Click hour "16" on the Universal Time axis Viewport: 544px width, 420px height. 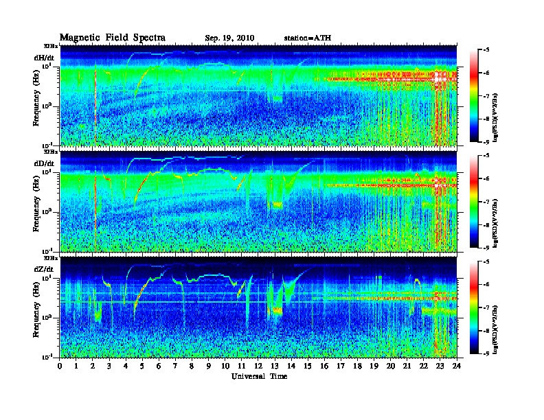pos(324,366)
